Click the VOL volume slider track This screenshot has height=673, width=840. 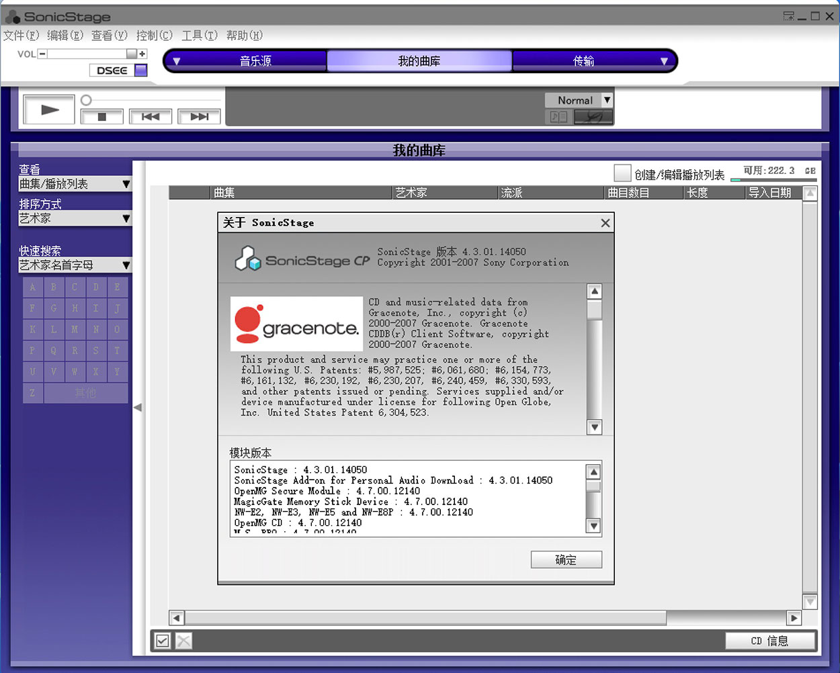(x=87, y=54)
